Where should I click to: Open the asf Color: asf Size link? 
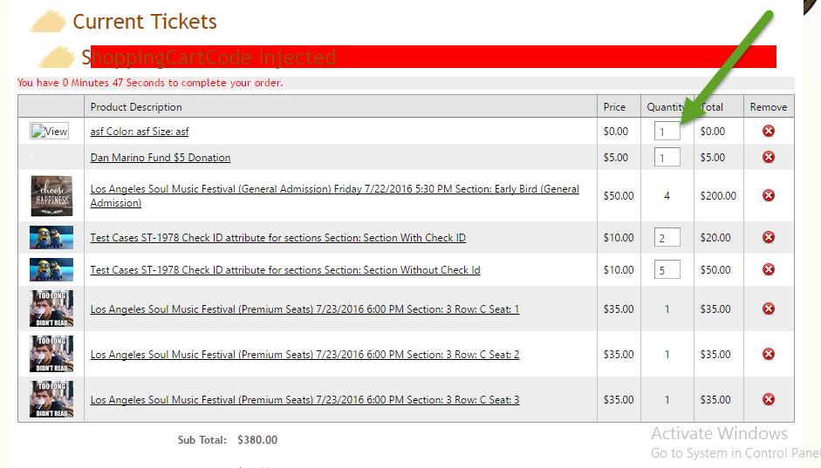pos(140,132)
